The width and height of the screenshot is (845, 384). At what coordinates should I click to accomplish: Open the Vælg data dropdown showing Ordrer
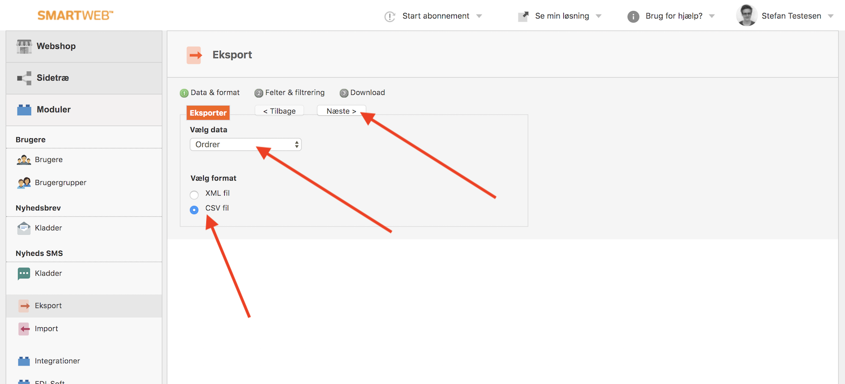(246, 144)
